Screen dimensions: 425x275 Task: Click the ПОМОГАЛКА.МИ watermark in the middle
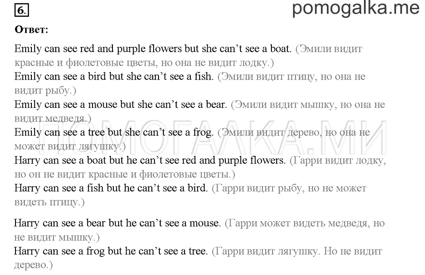213,137
